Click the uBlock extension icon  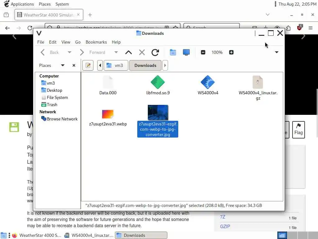[299, 28]
